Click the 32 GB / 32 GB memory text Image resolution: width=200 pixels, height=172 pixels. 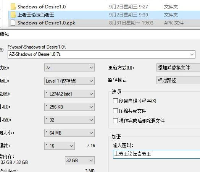click(x=14, y=162)
